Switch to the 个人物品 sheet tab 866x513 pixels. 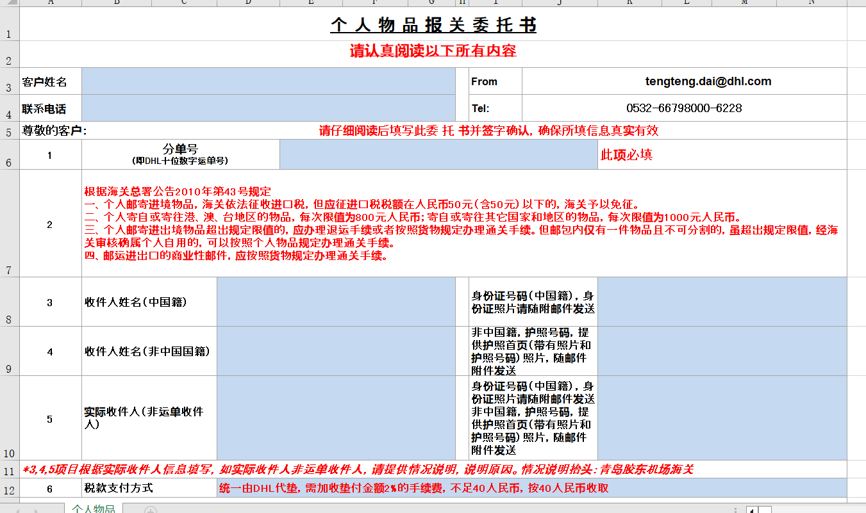click(x=93, y=509)
